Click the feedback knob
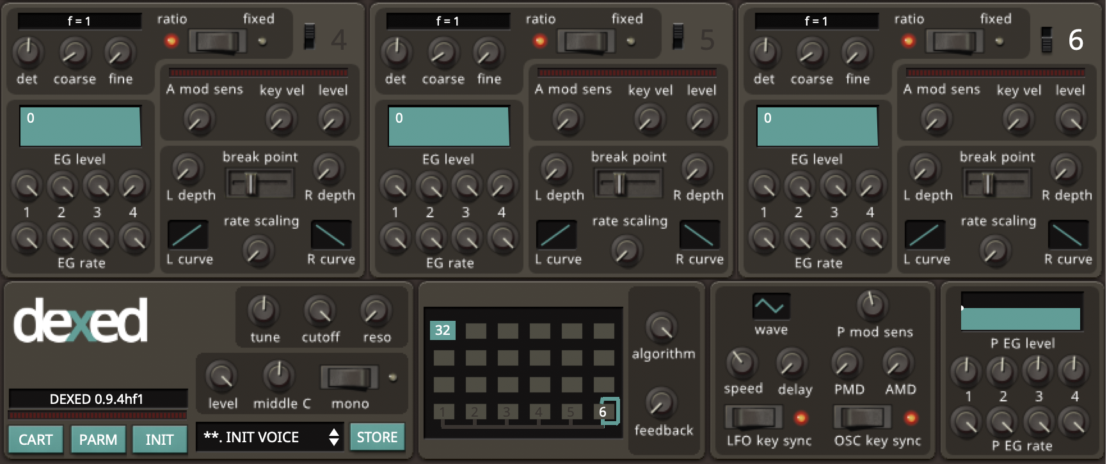The image size is (1107, 464). [660, 403]
